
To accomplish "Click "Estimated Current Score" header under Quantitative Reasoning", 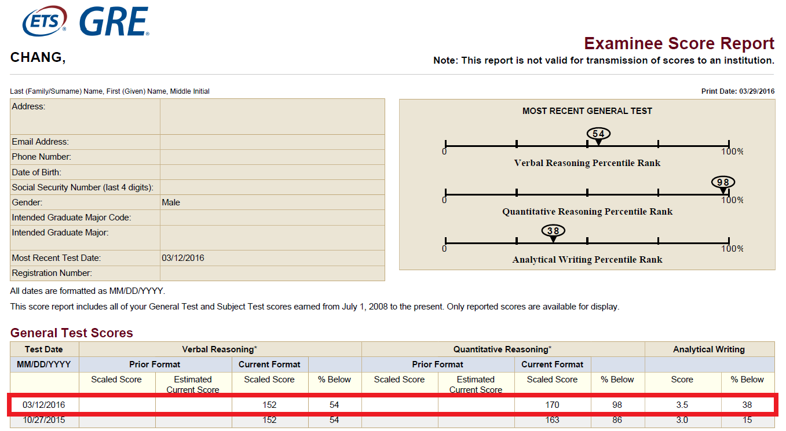I will (x=476, y=384).
